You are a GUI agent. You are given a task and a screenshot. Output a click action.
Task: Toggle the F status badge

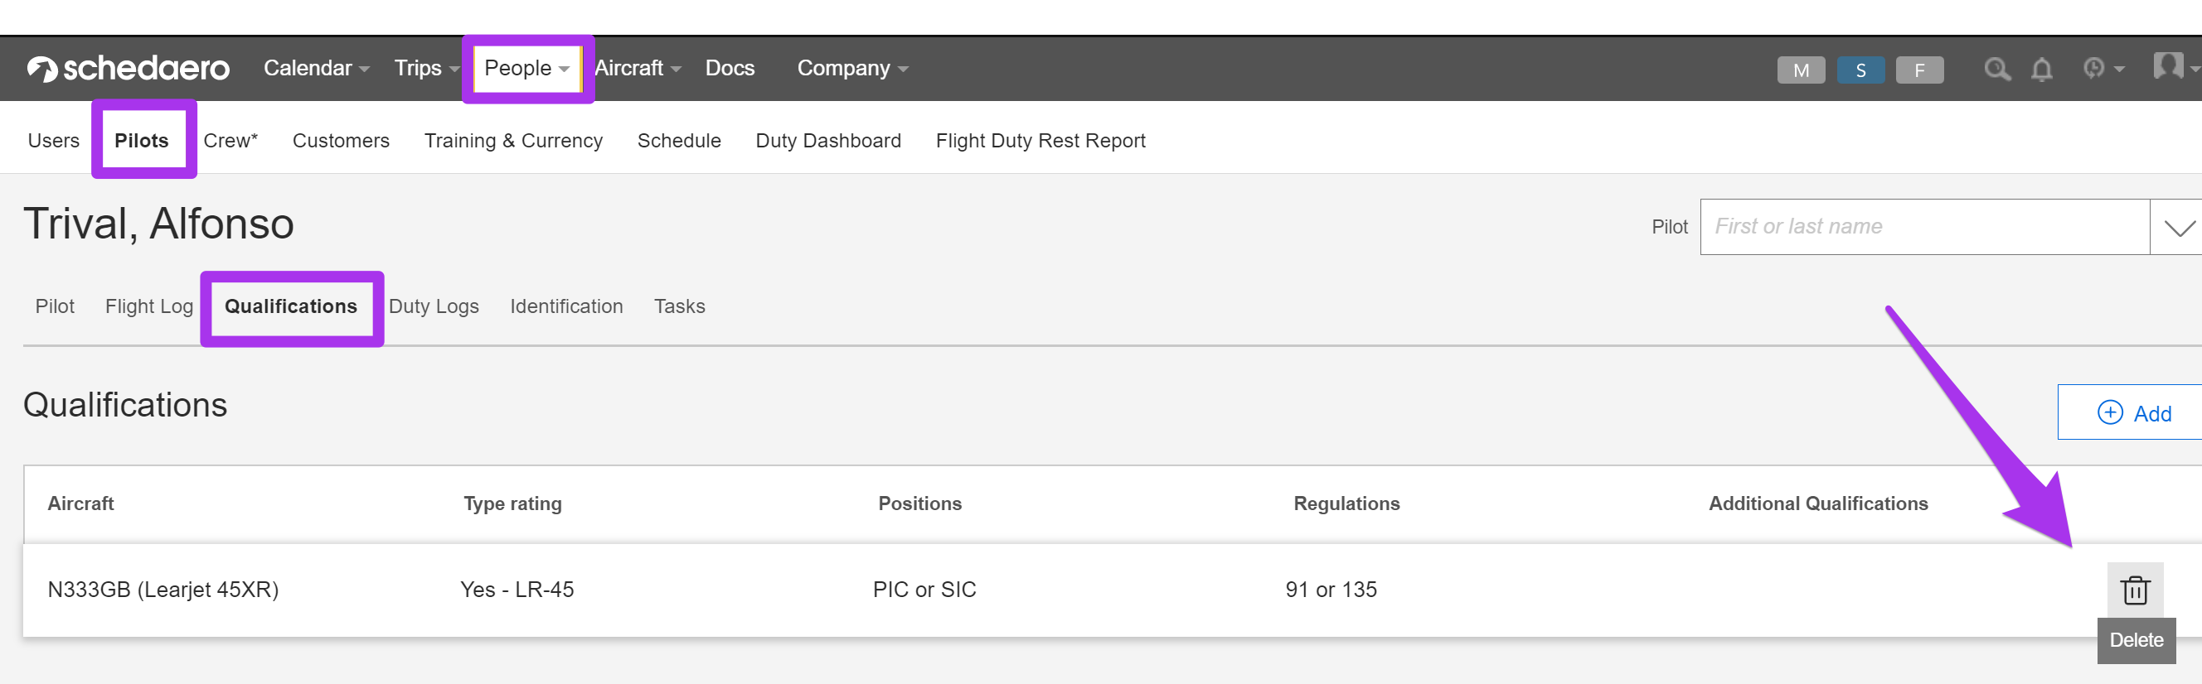click(1919, 70)
